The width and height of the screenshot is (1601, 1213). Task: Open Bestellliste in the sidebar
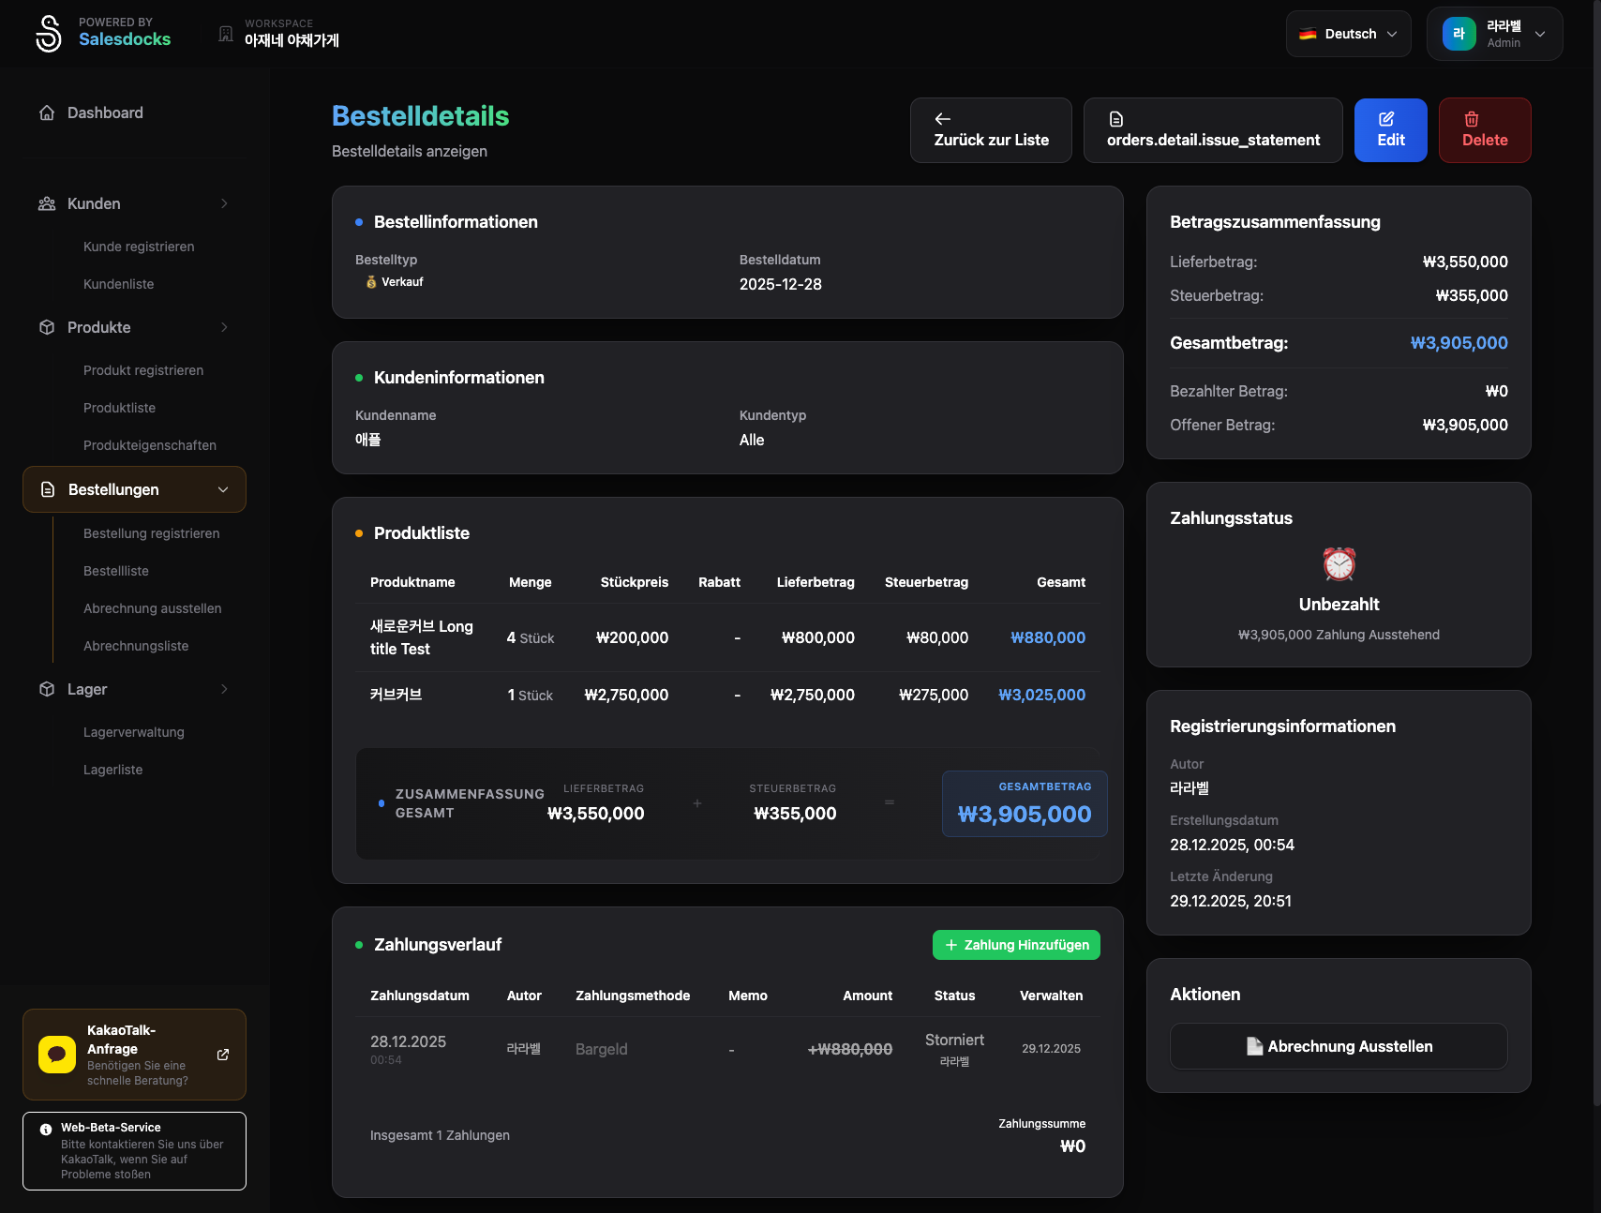116,571
